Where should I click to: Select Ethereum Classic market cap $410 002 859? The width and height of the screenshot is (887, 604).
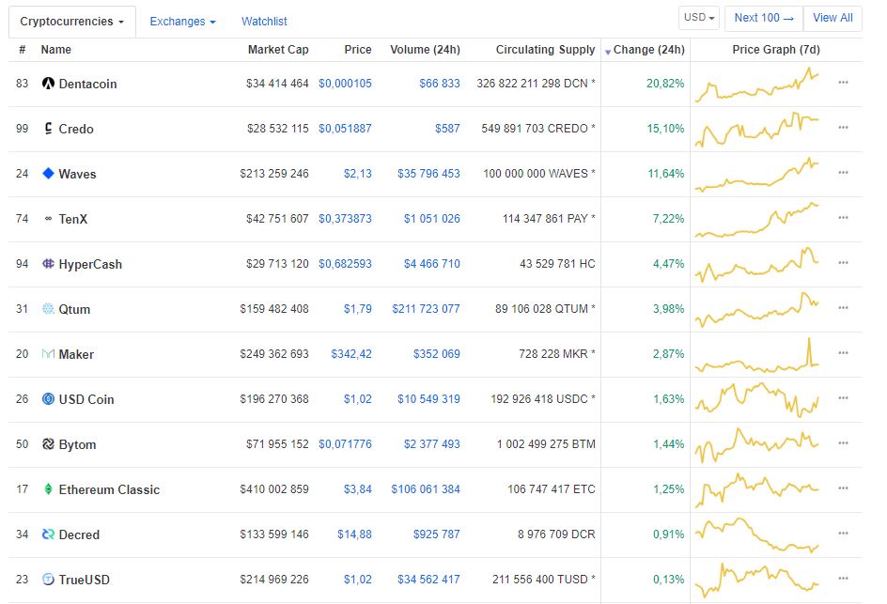(x=274, y=489)
